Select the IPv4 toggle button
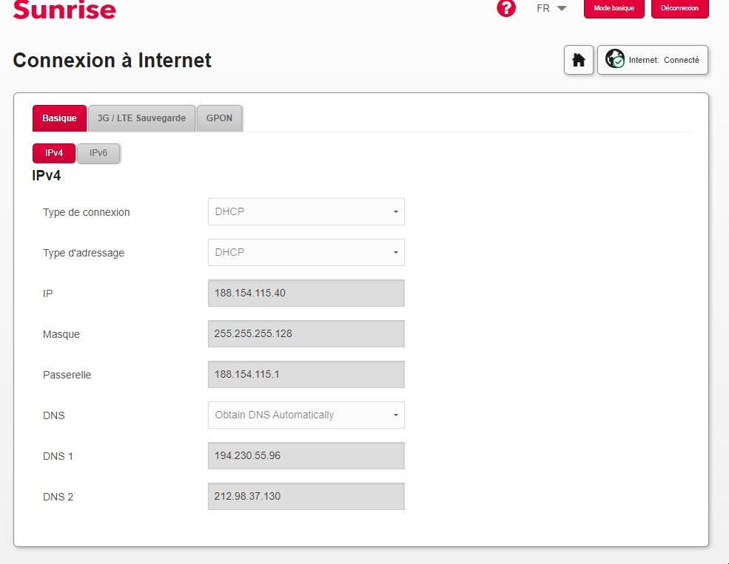The width and height of the screenshot is (729, 564). pos(54,153)
